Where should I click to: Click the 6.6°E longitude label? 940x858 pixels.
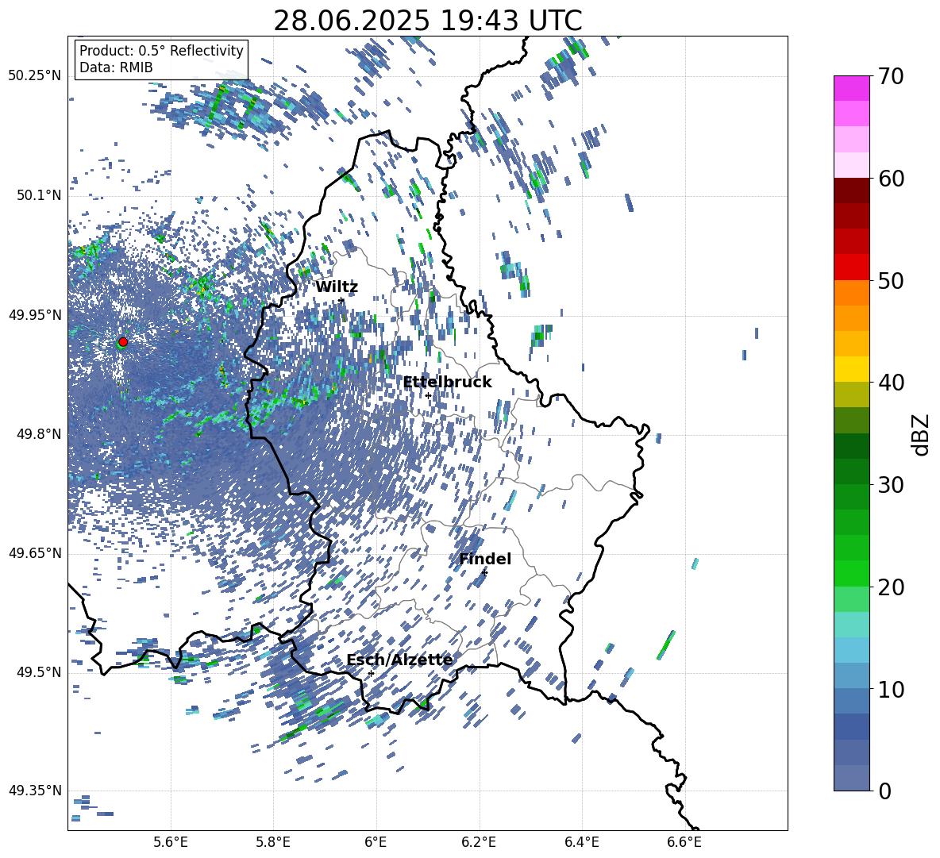tap(684, 842)
